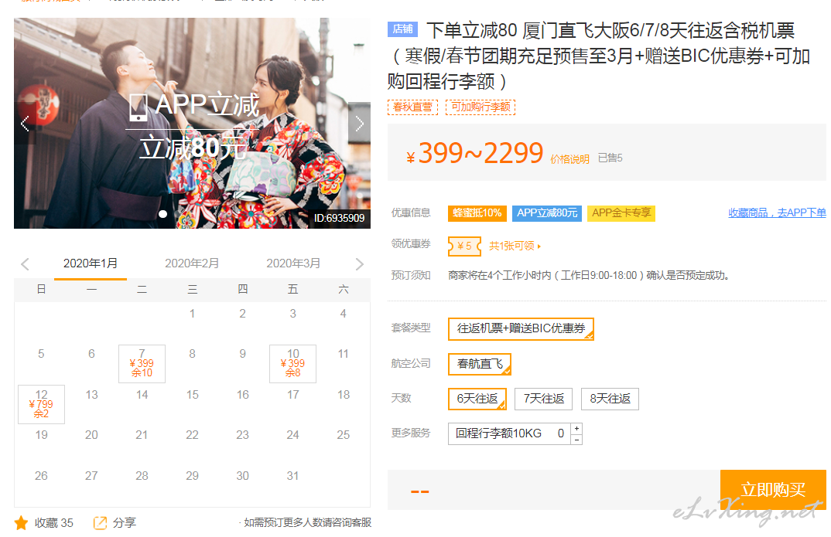The image size is (831, 537).
Task: Click the 收藏 35 favorite label
Action: point(54,523)
